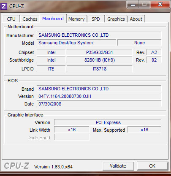Open the Caches tab
Screen dimensions: 171x176
30,19
